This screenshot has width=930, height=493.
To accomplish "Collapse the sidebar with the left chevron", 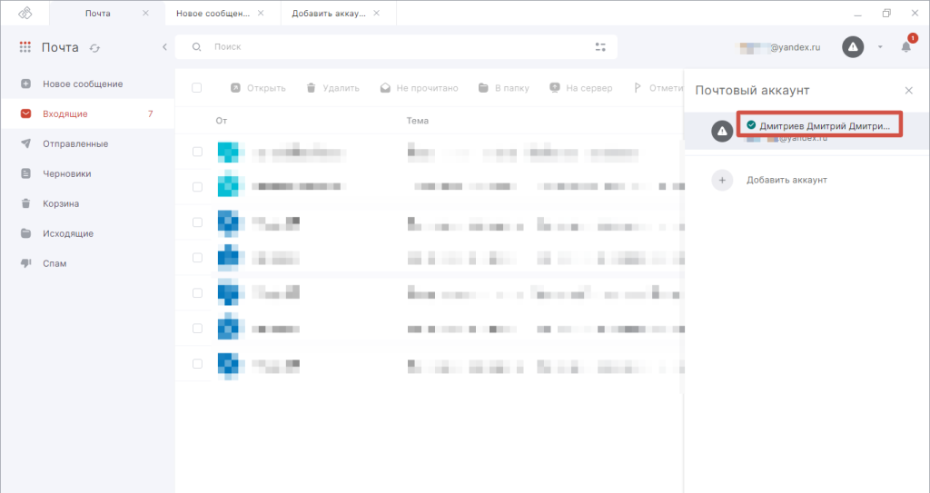I will tap(164, 47).
